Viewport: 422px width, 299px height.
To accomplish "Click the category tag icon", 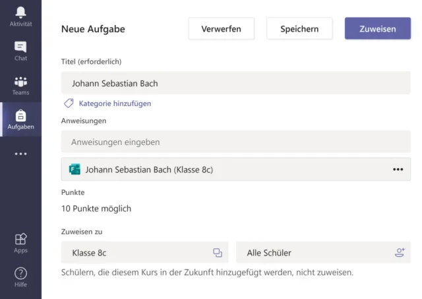I will tap(69, 103).
